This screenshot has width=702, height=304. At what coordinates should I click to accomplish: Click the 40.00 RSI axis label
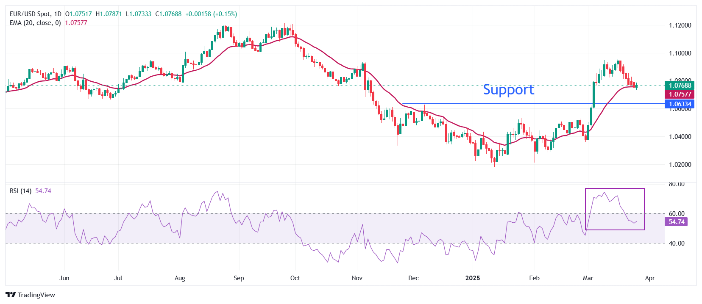click(x=677, y=243)
